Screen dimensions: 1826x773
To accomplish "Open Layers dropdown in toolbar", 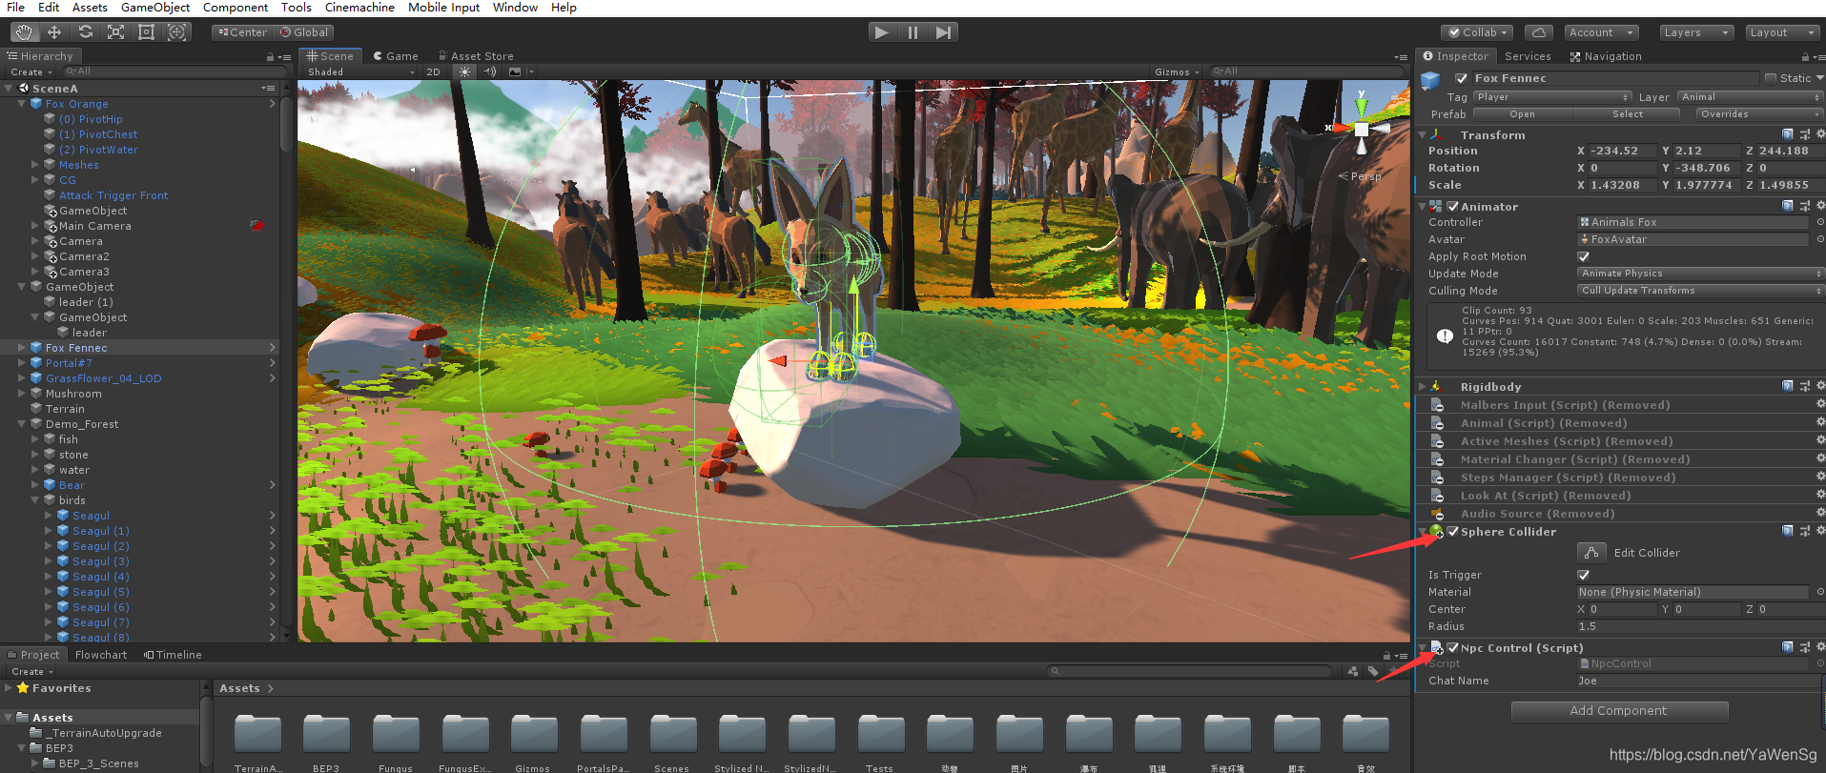I will (x=1696, y=32).
